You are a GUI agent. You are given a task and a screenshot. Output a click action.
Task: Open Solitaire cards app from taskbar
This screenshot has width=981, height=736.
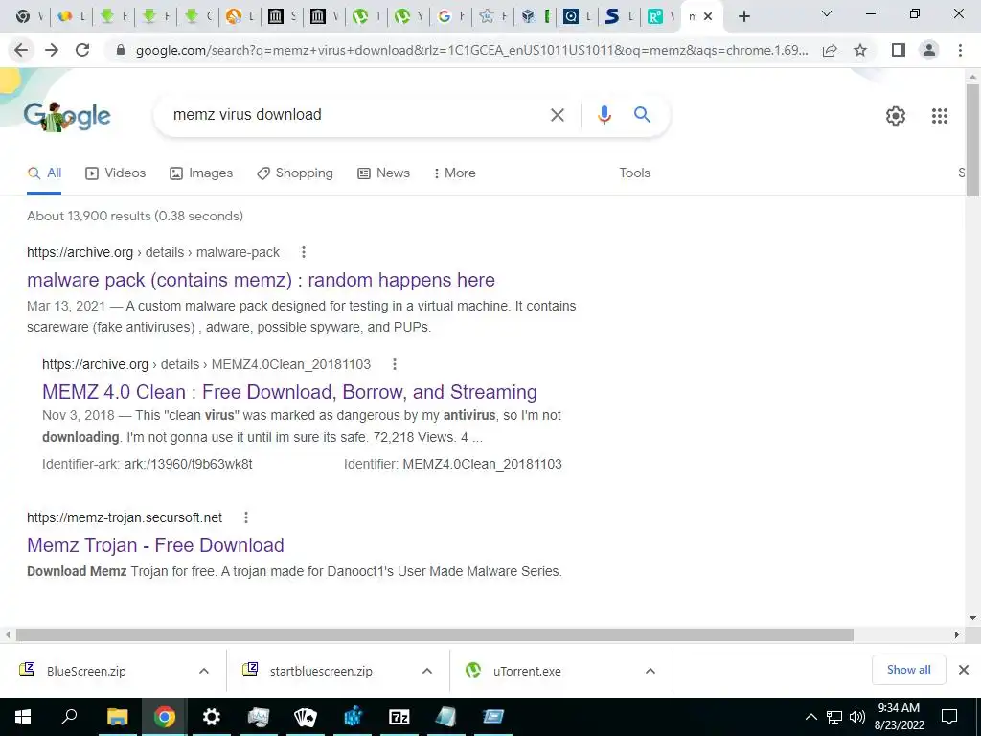click(306, 717)
